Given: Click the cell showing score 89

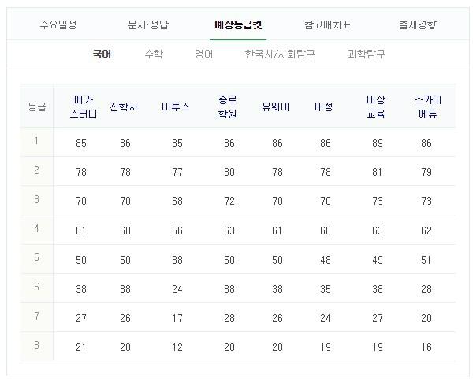Looking at the screenshot, I should pyautogui.click(x=376, y=143).
